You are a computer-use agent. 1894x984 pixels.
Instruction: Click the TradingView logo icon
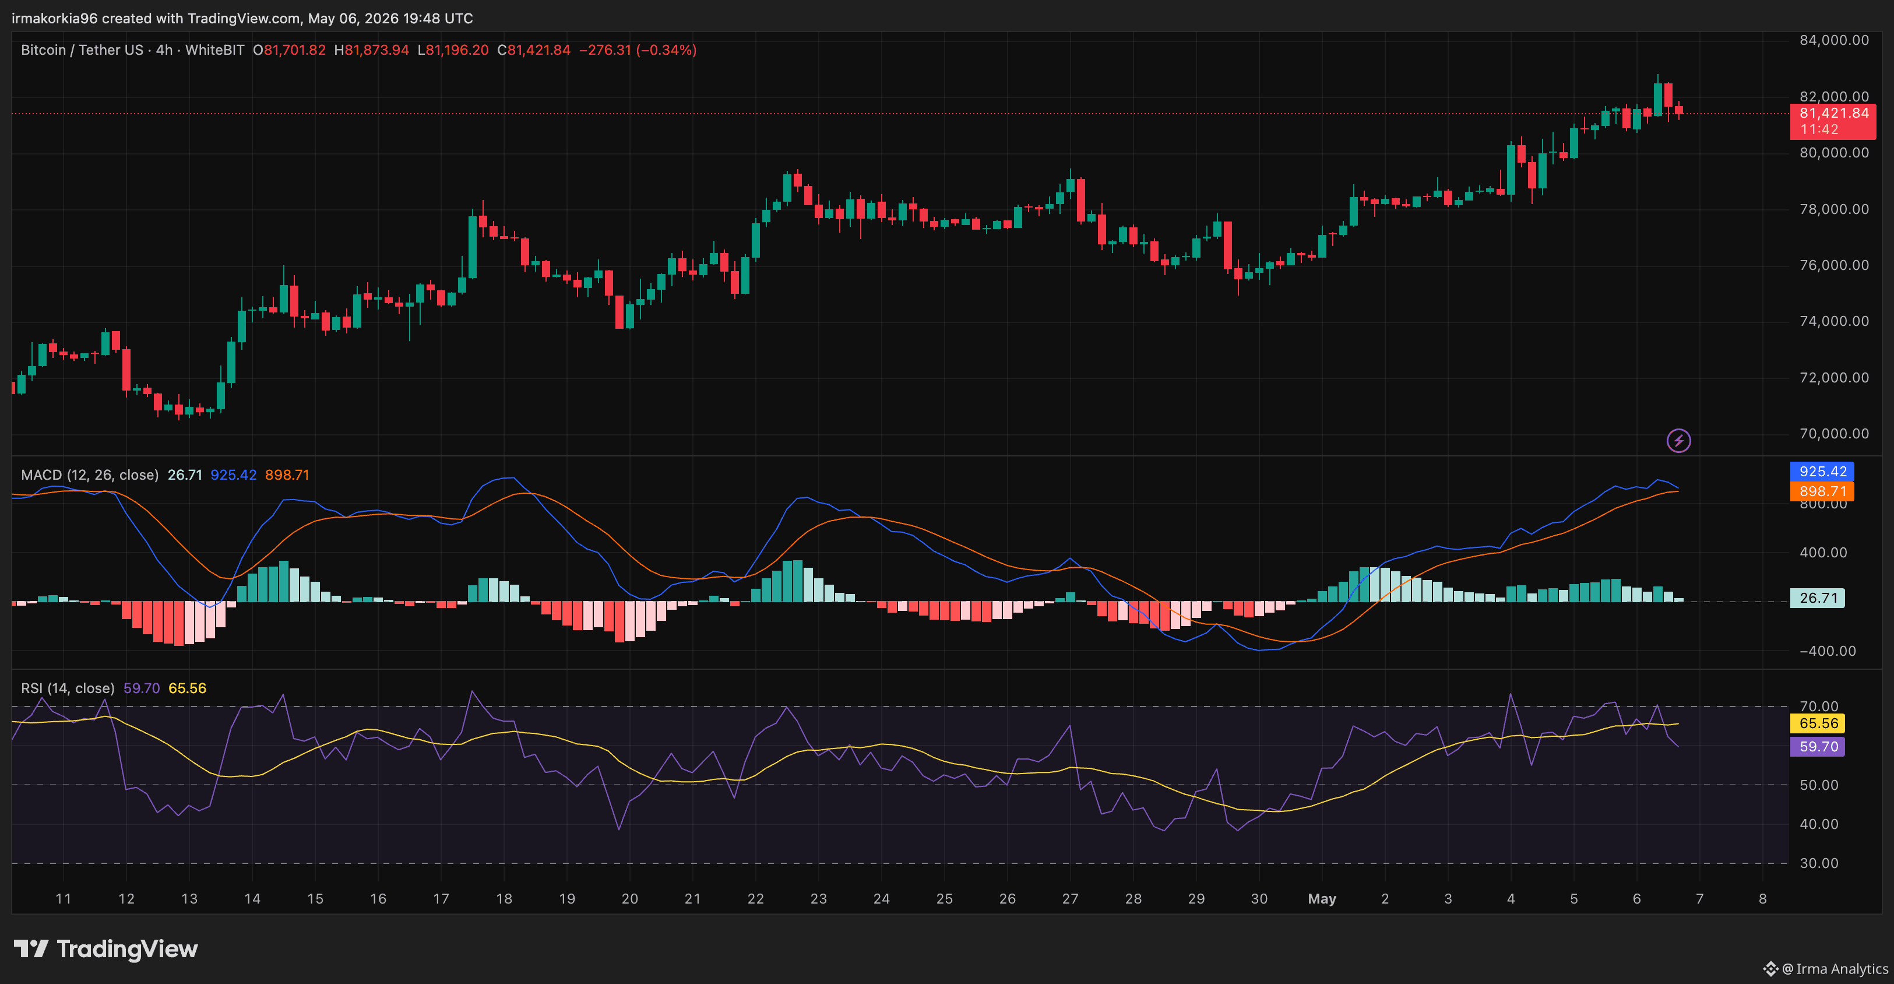[31, 948]
